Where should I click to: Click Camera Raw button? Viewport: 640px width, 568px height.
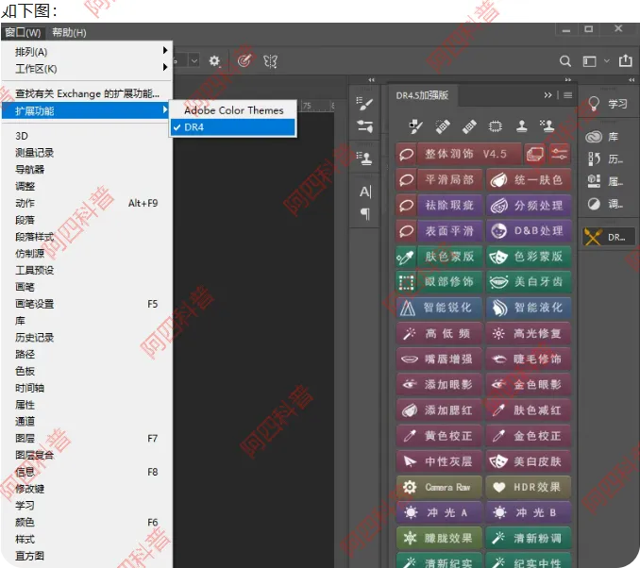coord(439,487)
